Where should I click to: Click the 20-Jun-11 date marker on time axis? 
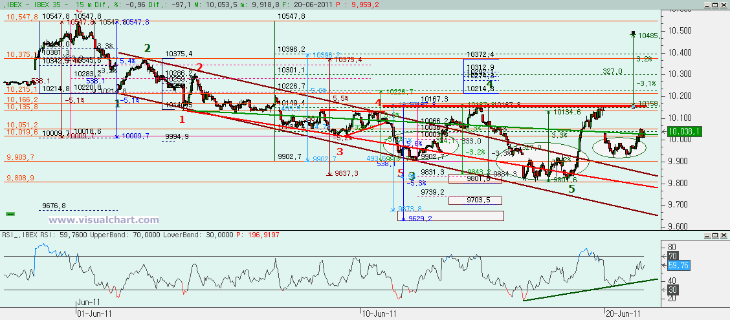click(x=623, y=314)
